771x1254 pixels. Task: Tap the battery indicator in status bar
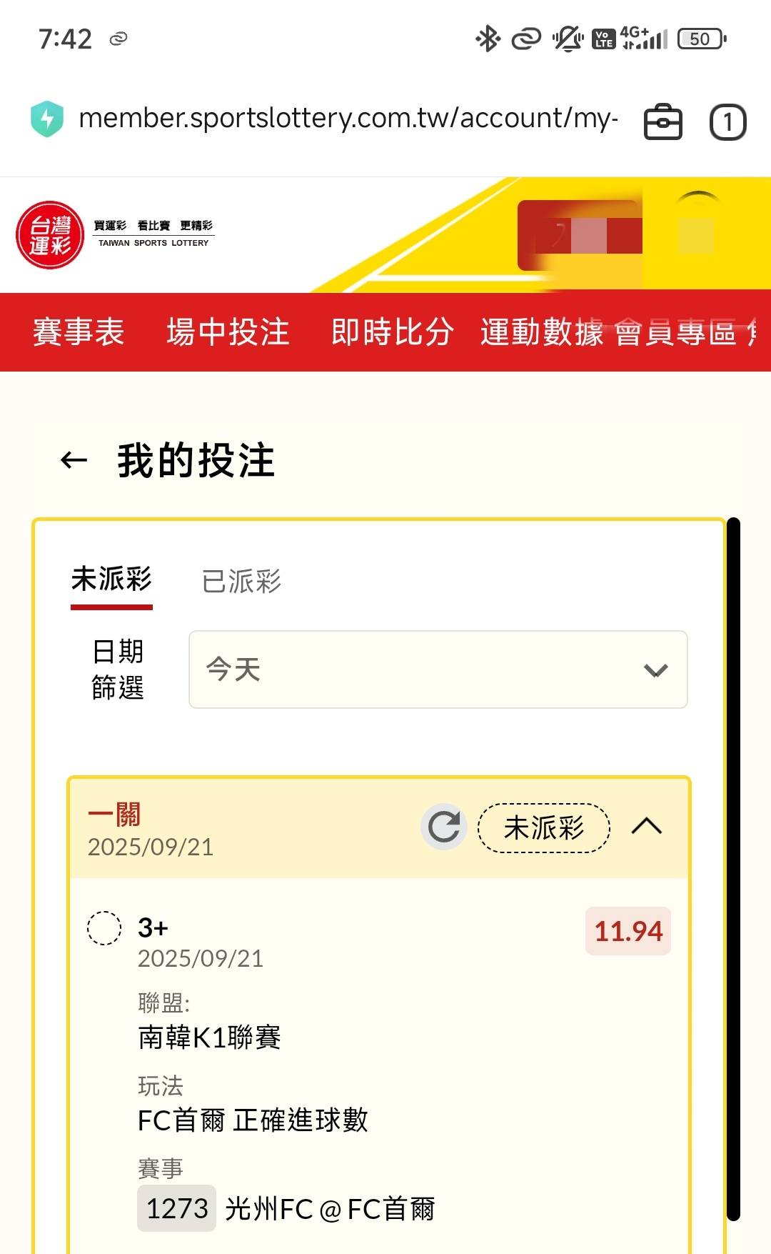[701, 39]
